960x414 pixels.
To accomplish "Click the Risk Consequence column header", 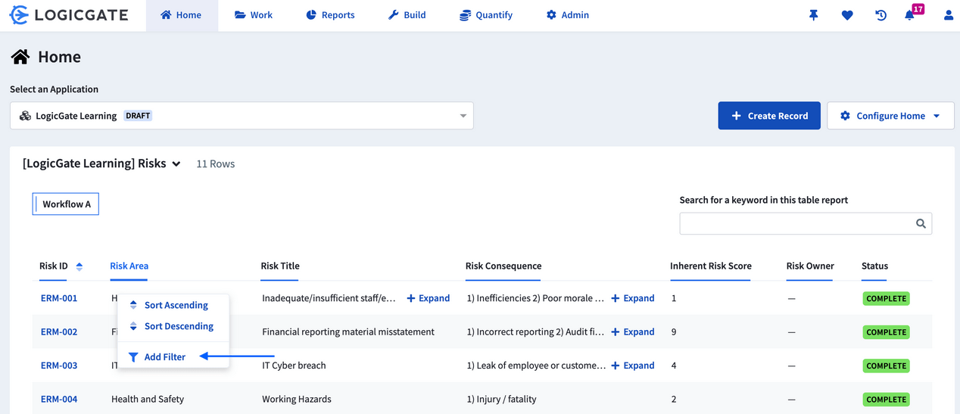I will [x=503, y=266].
